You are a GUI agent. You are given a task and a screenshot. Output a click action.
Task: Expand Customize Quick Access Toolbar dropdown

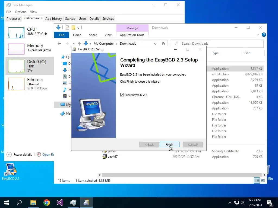[x=78, y=28]
